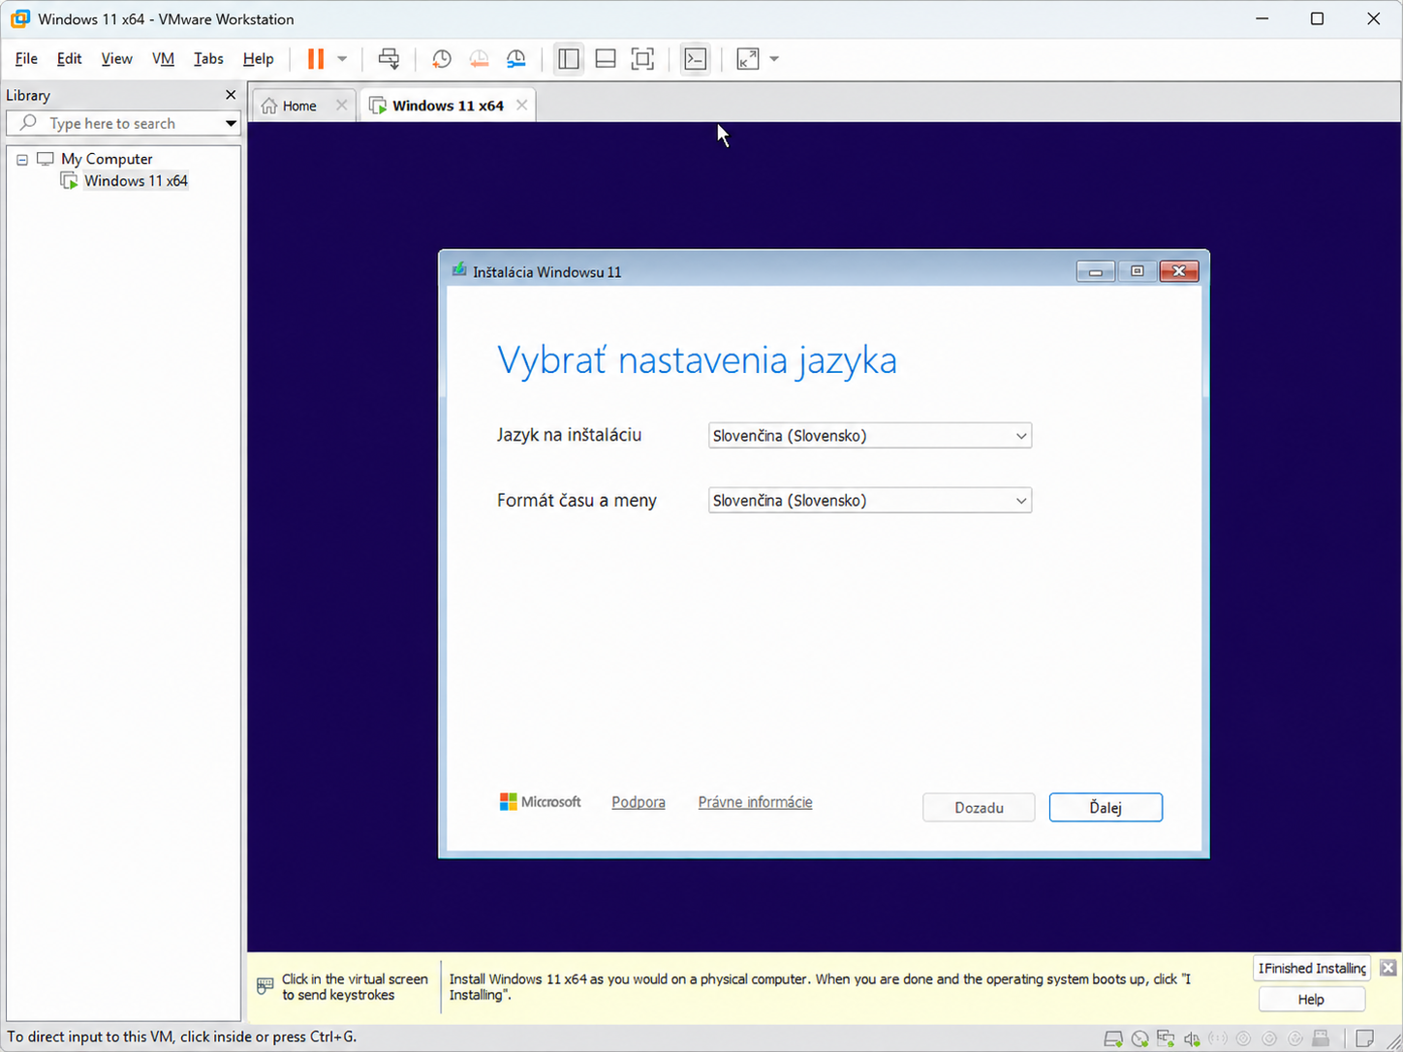Open the snapshot manager icon
This screenshot has width=1403, height=1052.
coord(516,59)
